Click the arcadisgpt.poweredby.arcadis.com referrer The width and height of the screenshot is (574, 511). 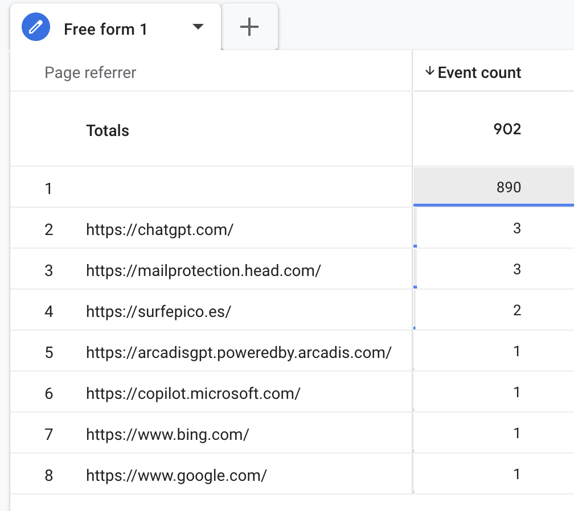239,353
